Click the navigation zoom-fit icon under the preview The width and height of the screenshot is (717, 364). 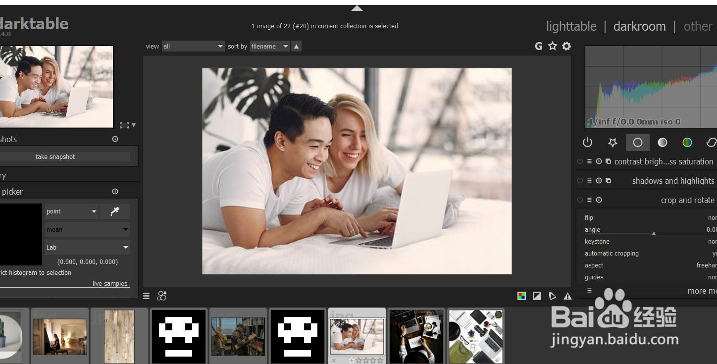point(124,125)
